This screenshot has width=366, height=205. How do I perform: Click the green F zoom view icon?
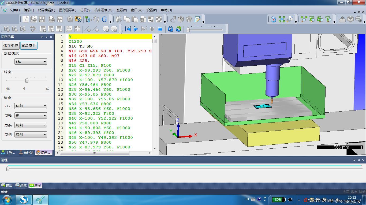click(312, 19)
